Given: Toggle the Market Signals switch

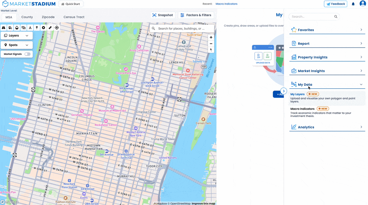Looking at the screenshot, I should [28, 54].
